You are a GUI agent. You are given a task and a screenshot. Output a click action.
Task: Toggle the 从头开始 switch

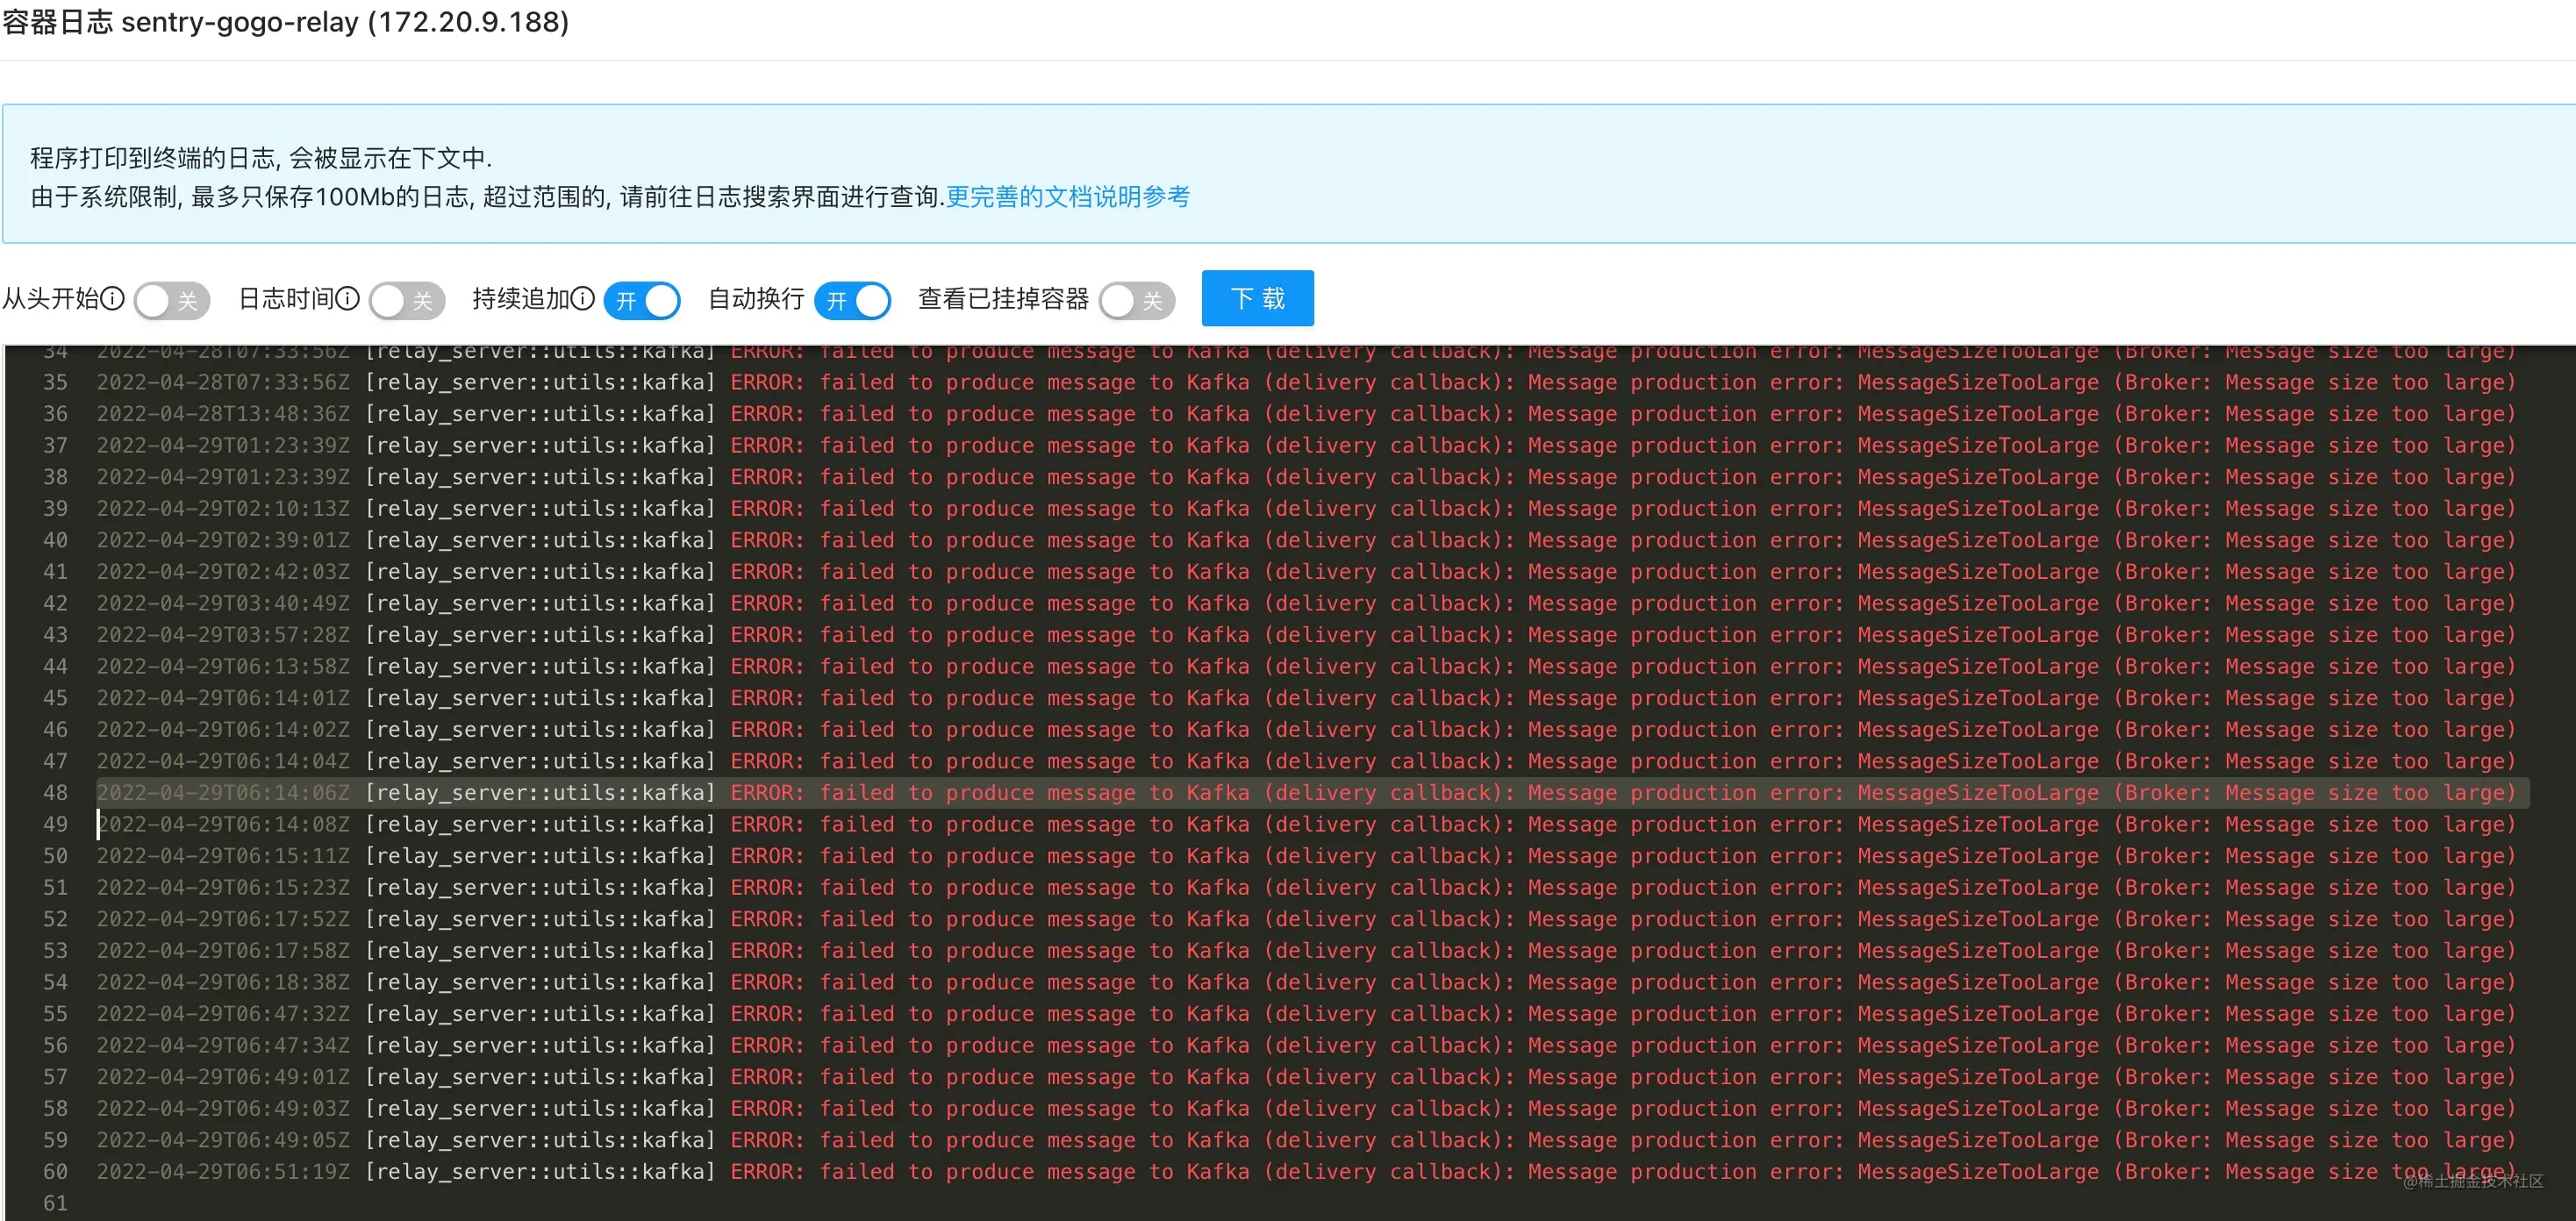click(171, 300)
